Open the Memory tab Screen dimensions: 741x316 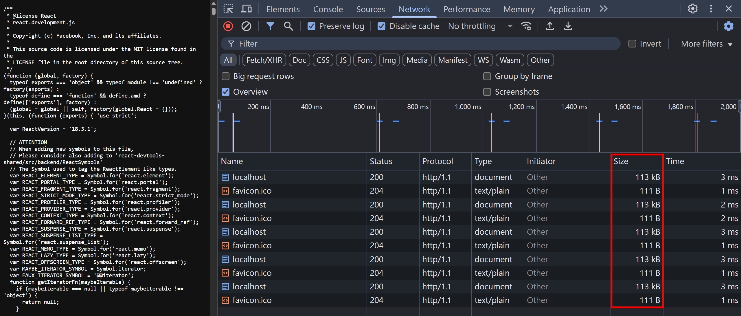[519, 9]
